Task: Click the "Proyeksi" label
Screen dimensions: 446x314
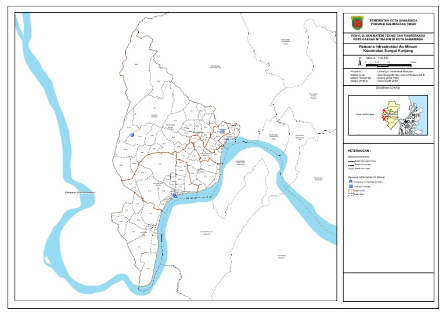Action: pos(355,72)
